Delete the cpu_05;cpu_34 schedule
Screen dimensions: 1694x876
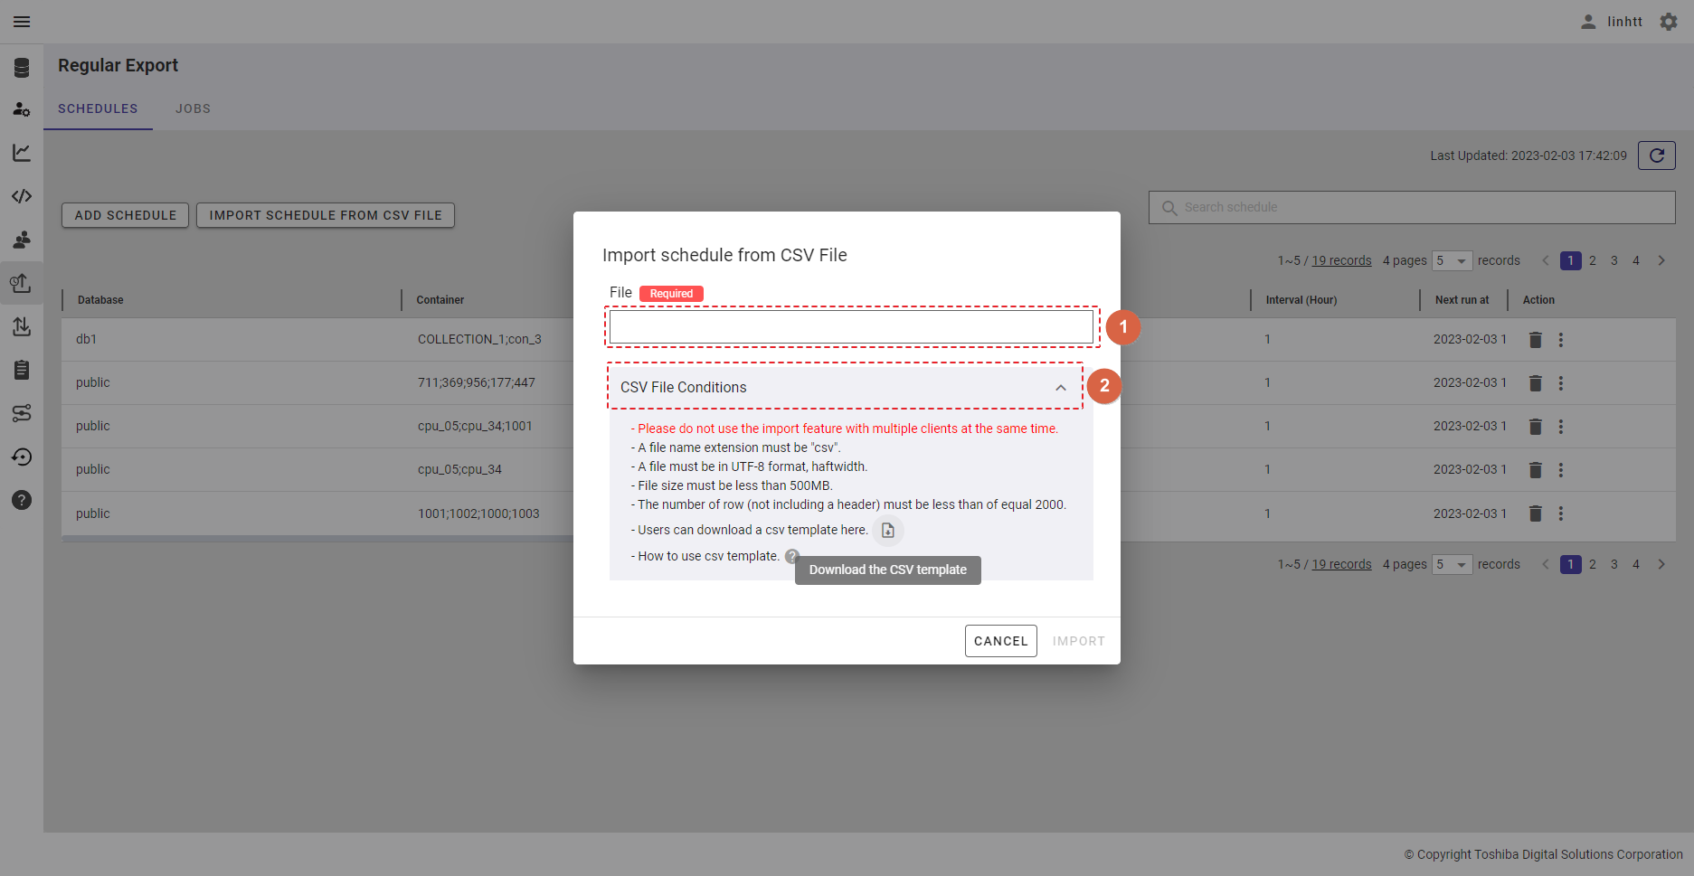coord(1535,470)
